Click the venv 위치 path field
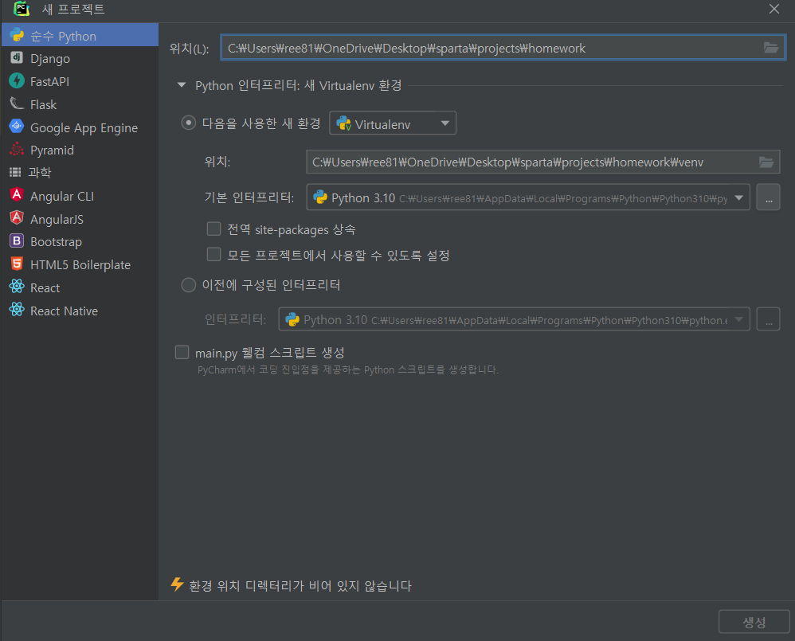Image resolution: width=795 pixels, height=641 pixels. click(x=542, y=162)
